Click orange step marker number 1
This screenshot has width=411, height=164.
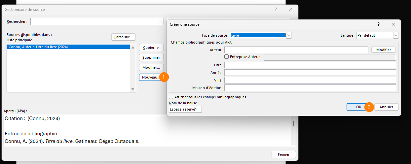(x=164, y=77)
